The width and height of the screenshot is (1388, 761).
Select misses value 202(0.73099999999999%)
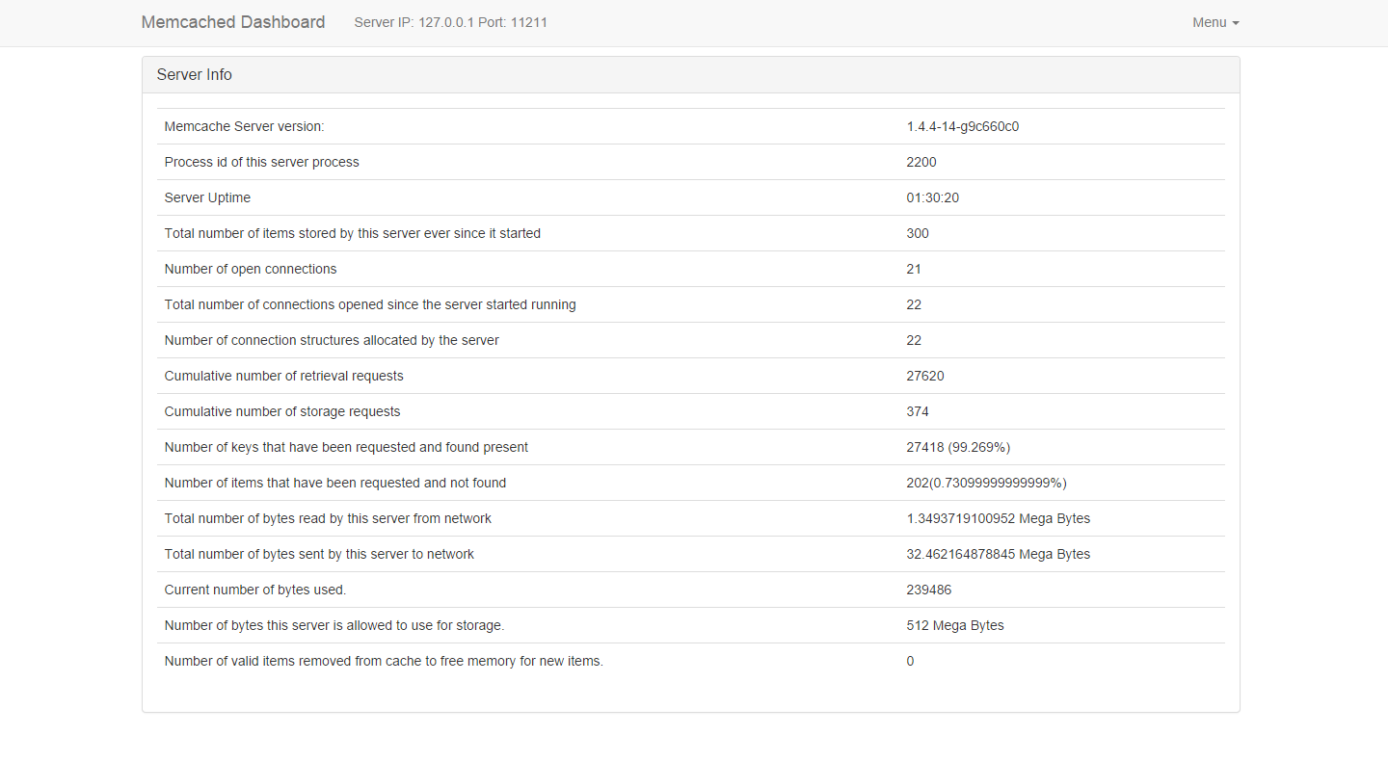[987, 483]
